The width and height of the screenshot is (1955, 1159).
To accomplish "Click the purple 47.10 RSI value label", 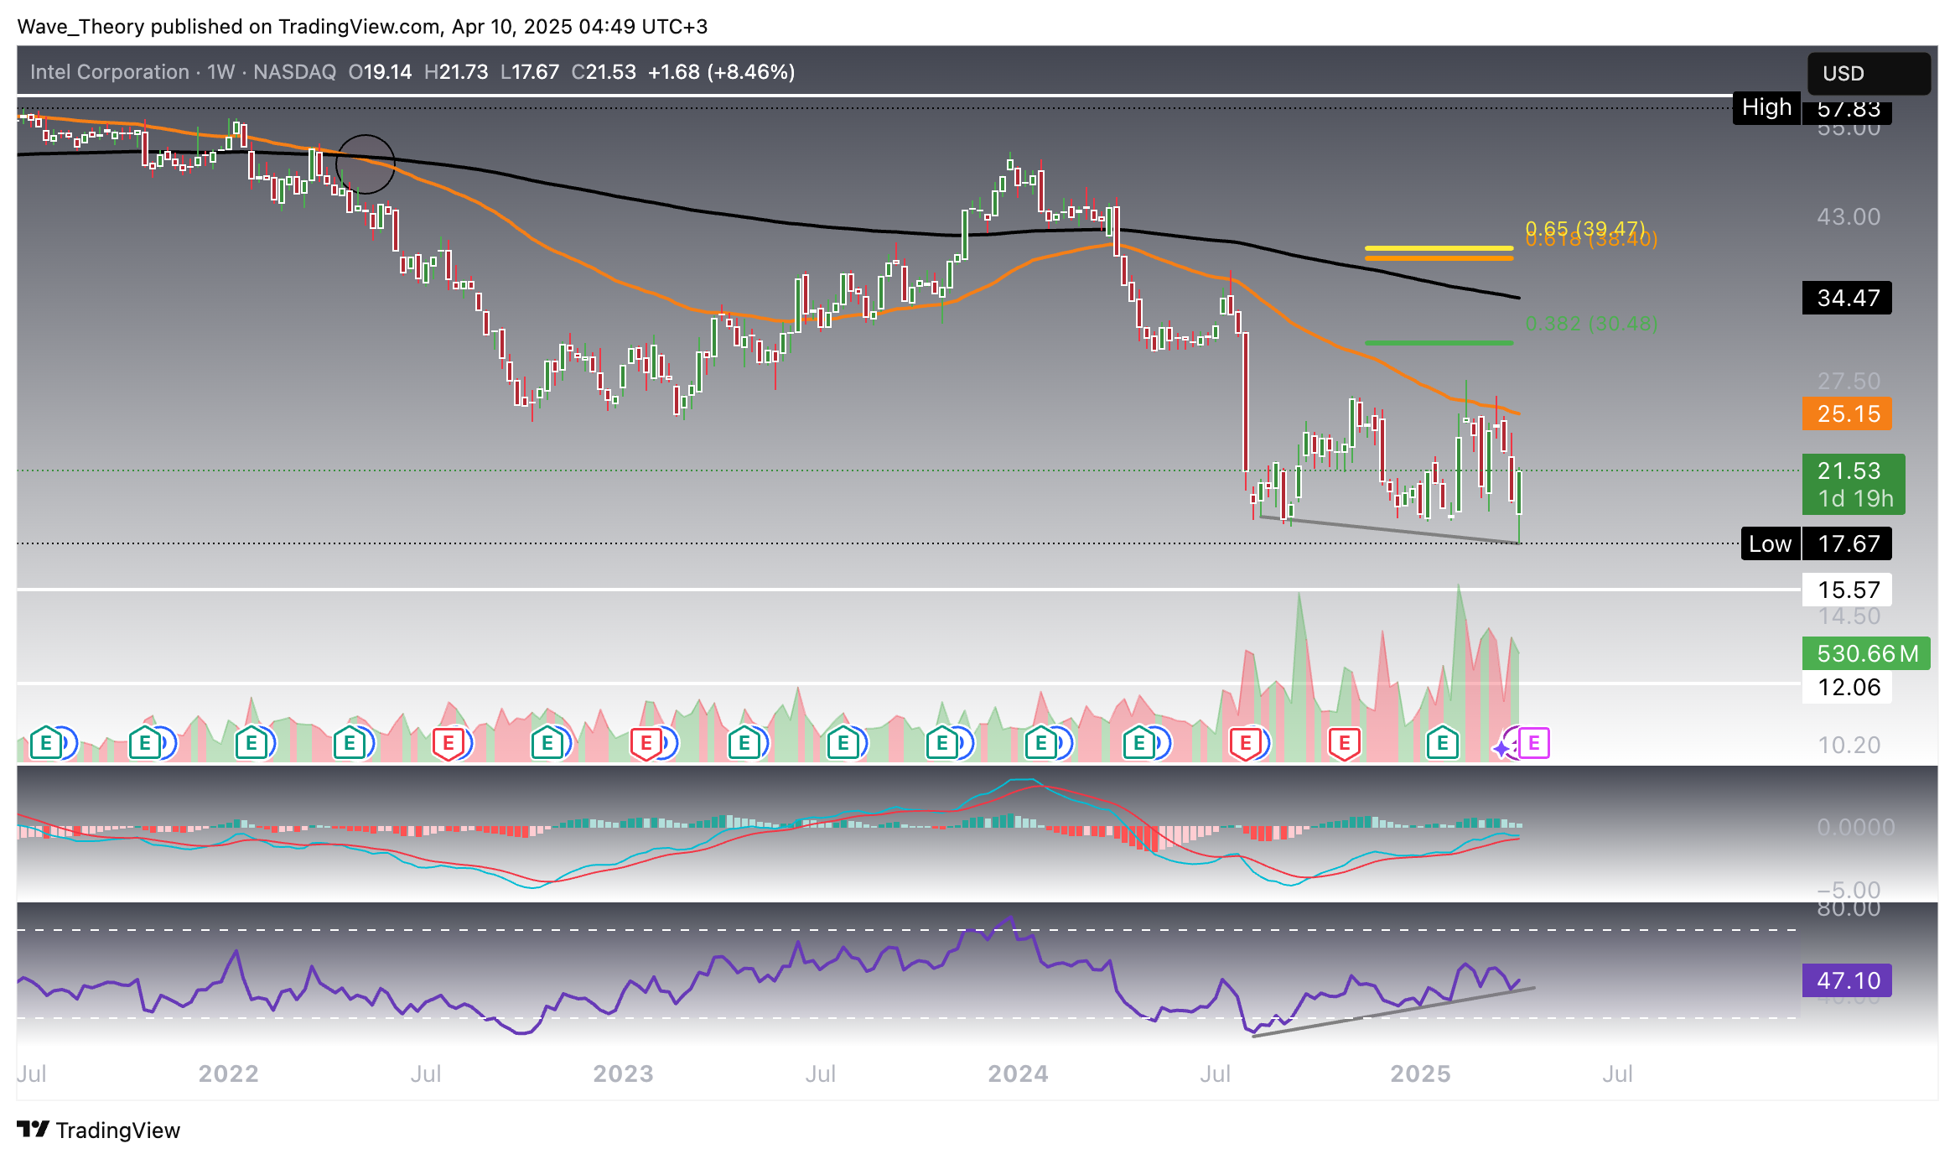I will (1847, 980).
